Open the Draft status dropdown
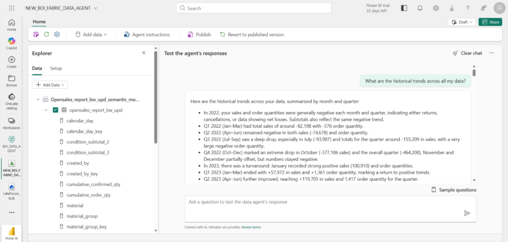 [x=462, y=22]
